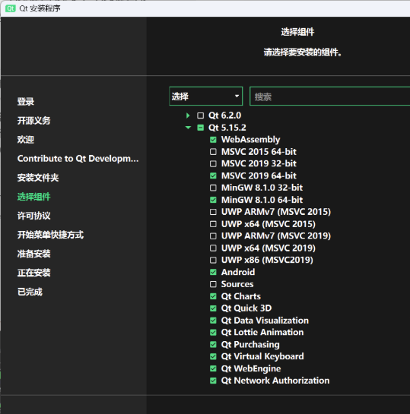Check the UWP x86 (MSVC2019) checkbox
The width and height of the screenshot is (410, 414).
(213, 260)
